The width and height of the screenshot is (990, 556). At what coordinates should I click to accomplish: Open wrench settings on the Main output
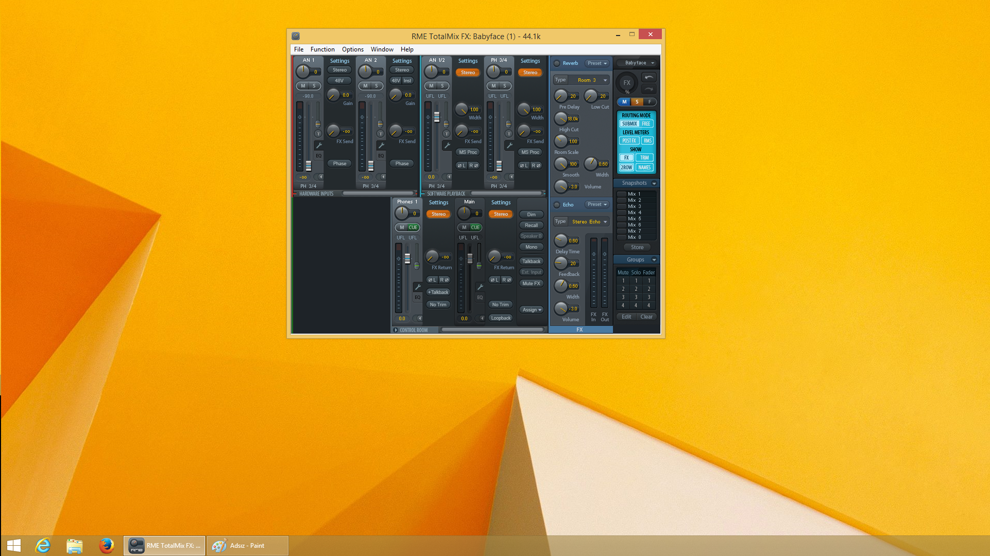(x=480, y=287)
